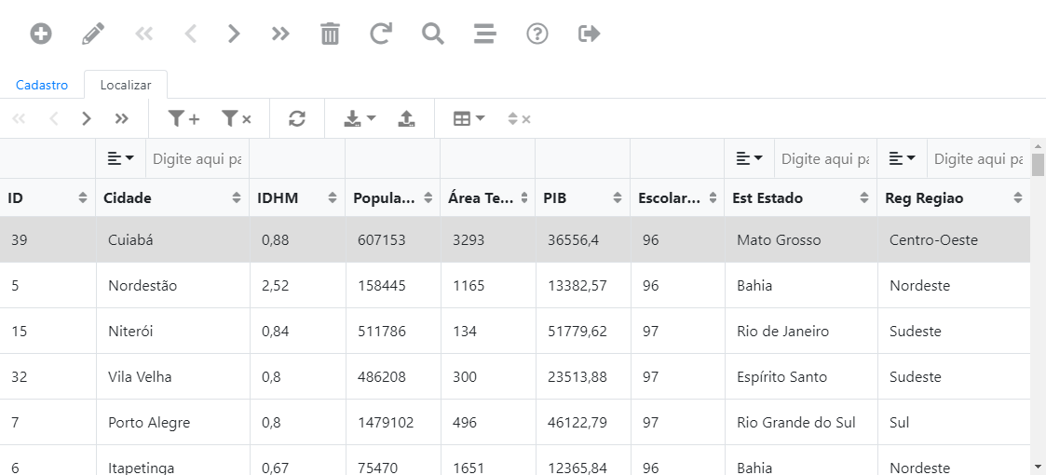1046x475 pixels.
Task: Click the pencil edit record icon
Action: point(93,34)
